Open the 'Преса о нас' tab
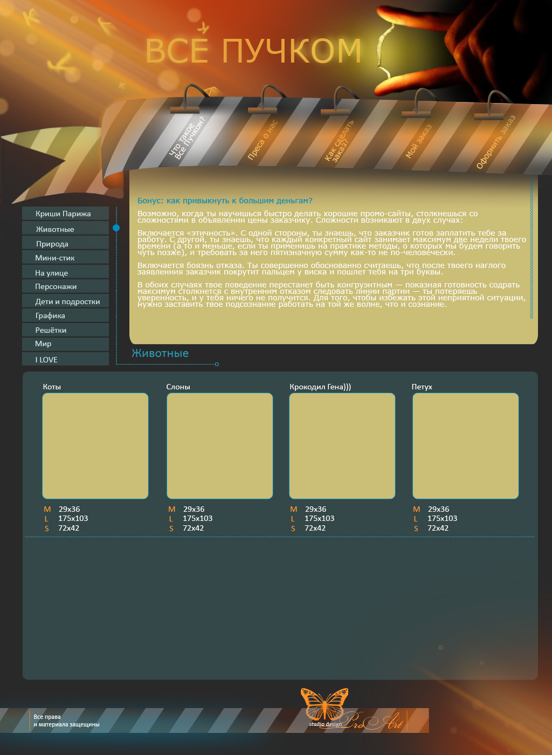The width and height of the screenshot is (552, 755). click(263, 140)
